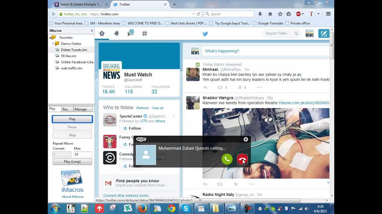Open Google Translate bookmark

point(268,23)
